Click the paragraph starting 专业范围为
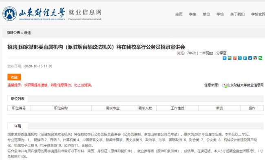265x160 pixels. (x=132, y=142)
